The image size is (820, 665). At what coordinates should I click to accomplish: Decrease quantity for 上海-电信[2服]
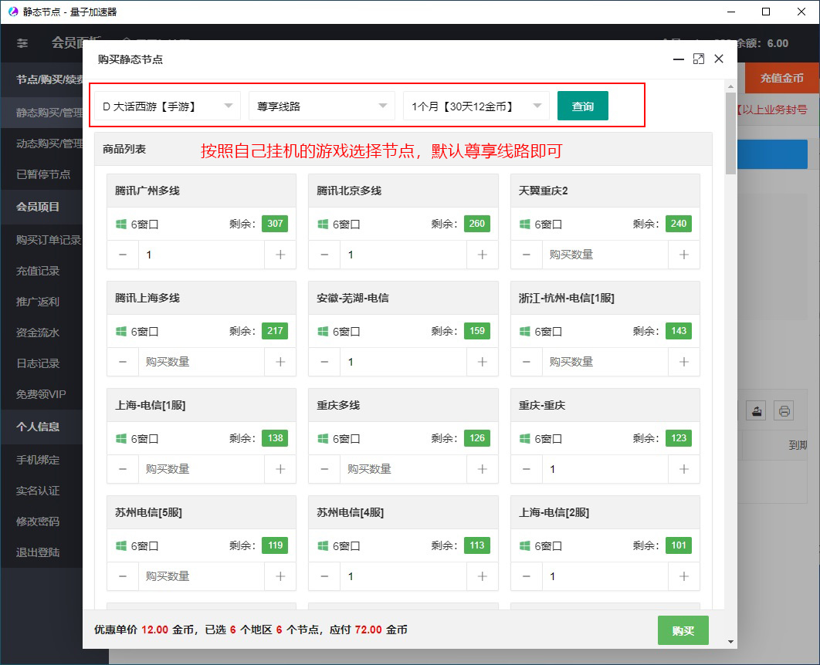pyautogui.click(x=527, y=576)
